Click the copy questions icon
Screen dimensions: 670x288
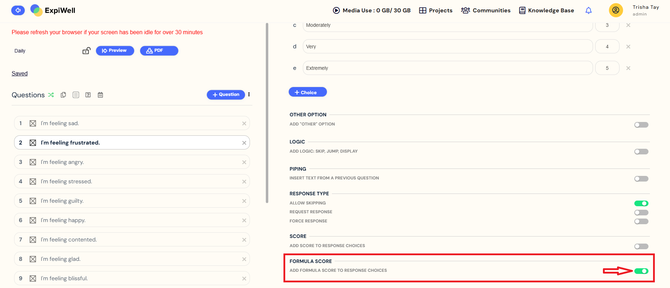pyautogui.click(x=64, y=95)
